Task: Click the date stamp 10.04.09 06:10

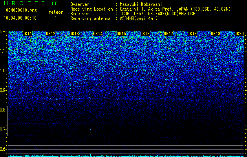Action: (x=20, y=18)
